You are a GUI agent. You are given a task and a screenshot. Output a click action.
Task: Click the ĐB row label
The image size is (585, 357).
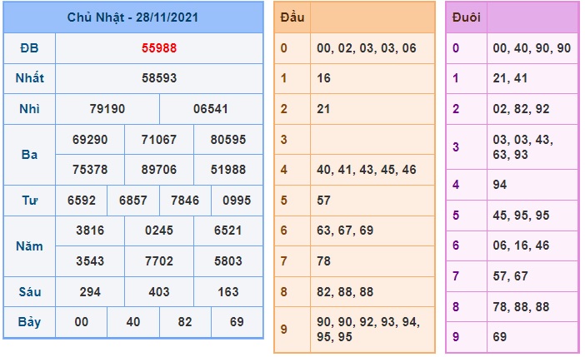click(29, 48)
